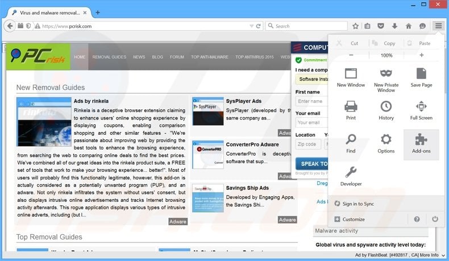Click Adware tag under rinkela article
The image size is (449, 261).
[178, 221]
